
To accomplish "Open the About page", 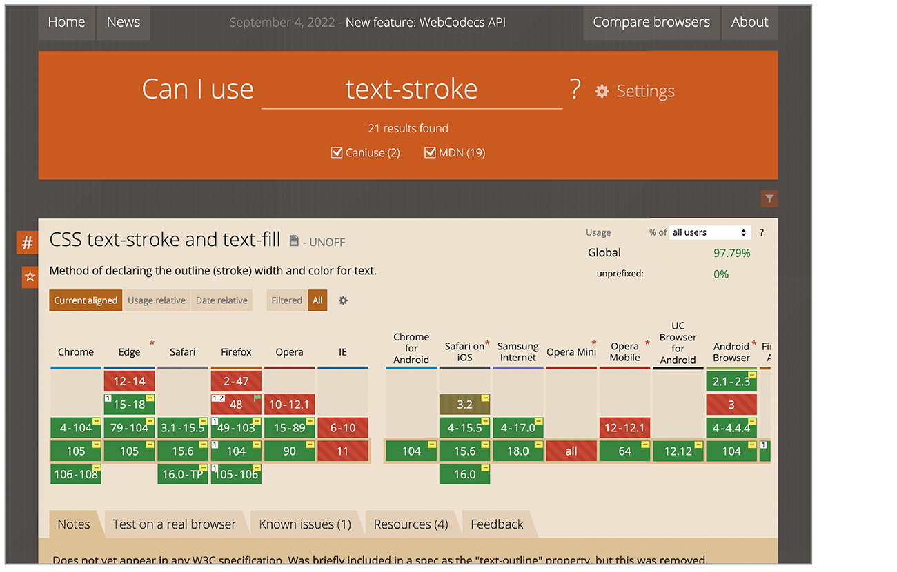I will [749, 22].
